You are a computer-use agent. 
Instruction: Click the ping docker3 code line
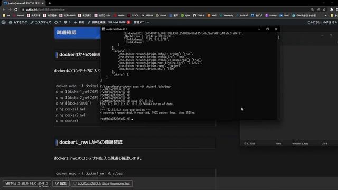67,121
